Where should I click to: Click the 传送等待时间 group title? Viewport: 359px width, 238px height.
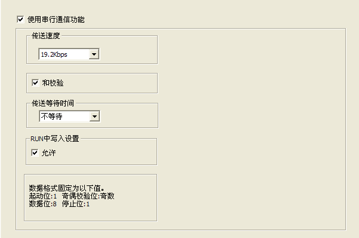coord(53,103)
